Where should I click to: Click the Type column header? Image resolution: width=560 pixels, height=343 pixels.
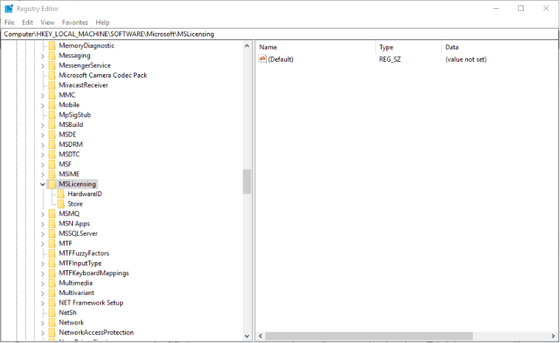point(408,47)
